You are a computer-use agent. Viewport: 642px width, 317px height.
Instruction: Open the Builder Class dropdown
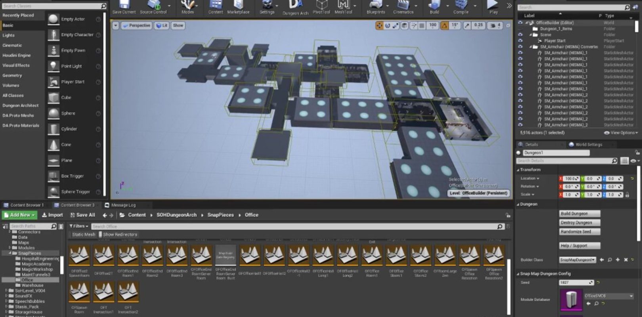577,260
